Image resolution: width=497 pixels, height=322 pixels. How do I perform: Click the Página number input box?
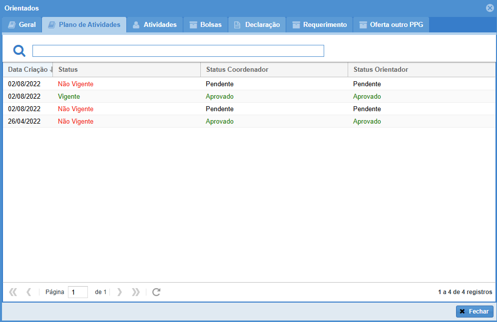[77, 292]
